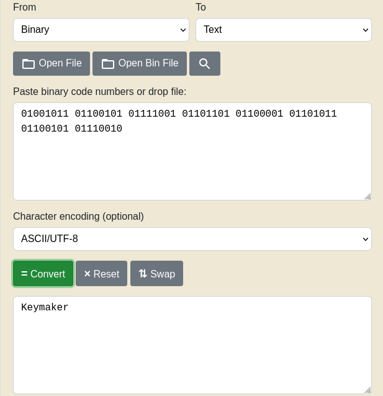Click the binary byte 01111001 in the input
This screenshot has width=383, height=396.
tap(152, 114)
